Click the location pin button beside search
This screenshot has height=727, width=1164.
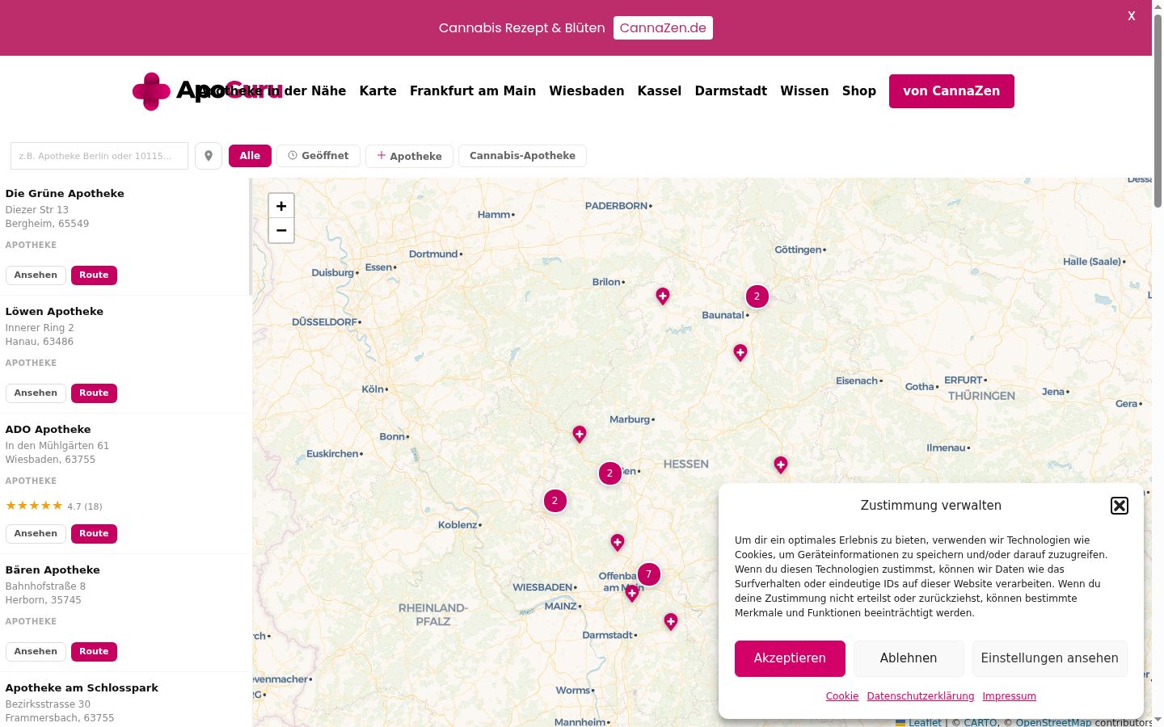(x=209, y=156)
